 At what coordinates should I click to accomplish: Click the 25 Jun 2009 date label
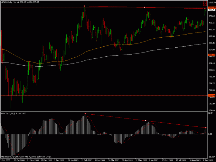[x=168, y=160]
